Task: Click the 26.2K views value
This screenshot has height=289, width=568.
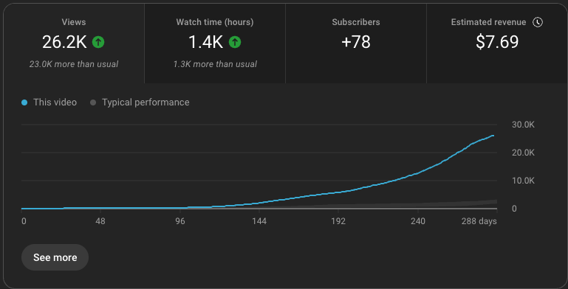Action: click(x=64, y=42)
